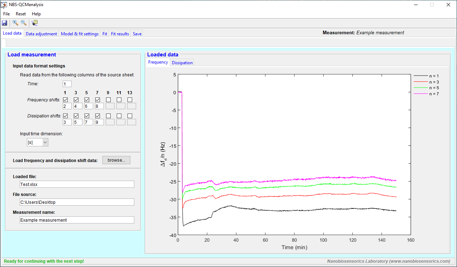The height and width of the screenshot is (267, 457).
Task: Edit Dissipation shifts column field showing 5
Action: (x=78, y=122)
